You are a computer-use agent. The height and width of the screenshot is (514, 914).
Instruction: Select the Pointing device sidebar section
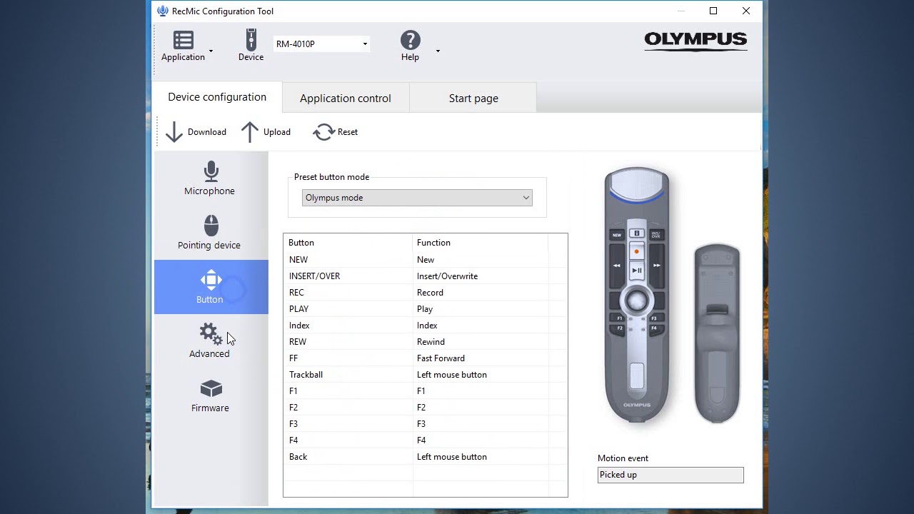211,233
